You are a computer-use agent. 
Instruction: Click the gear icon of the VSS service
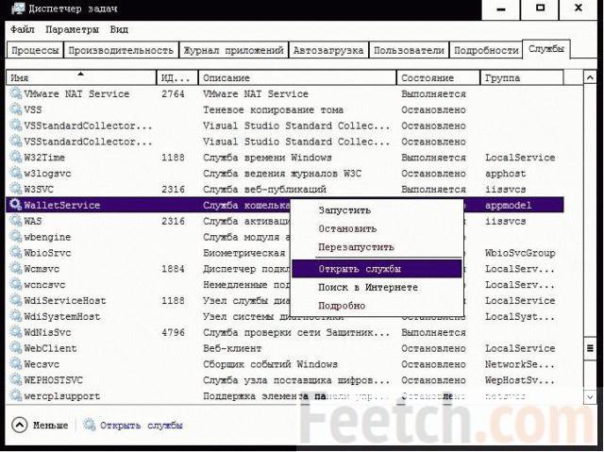pyautogui.click(x=16, y=109)
